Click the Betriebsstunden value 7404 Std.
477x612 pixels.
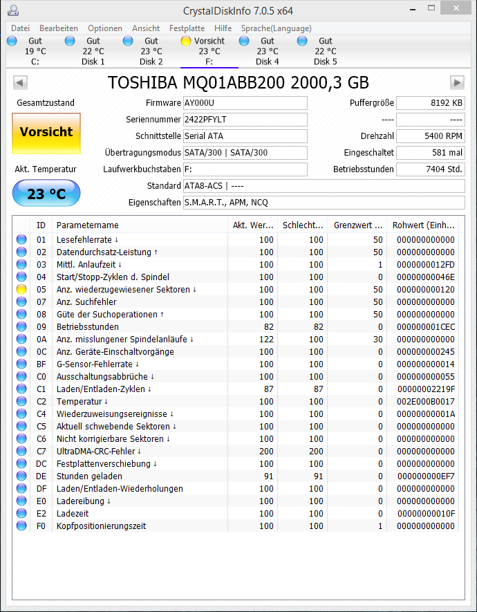(x=431, y=169)
